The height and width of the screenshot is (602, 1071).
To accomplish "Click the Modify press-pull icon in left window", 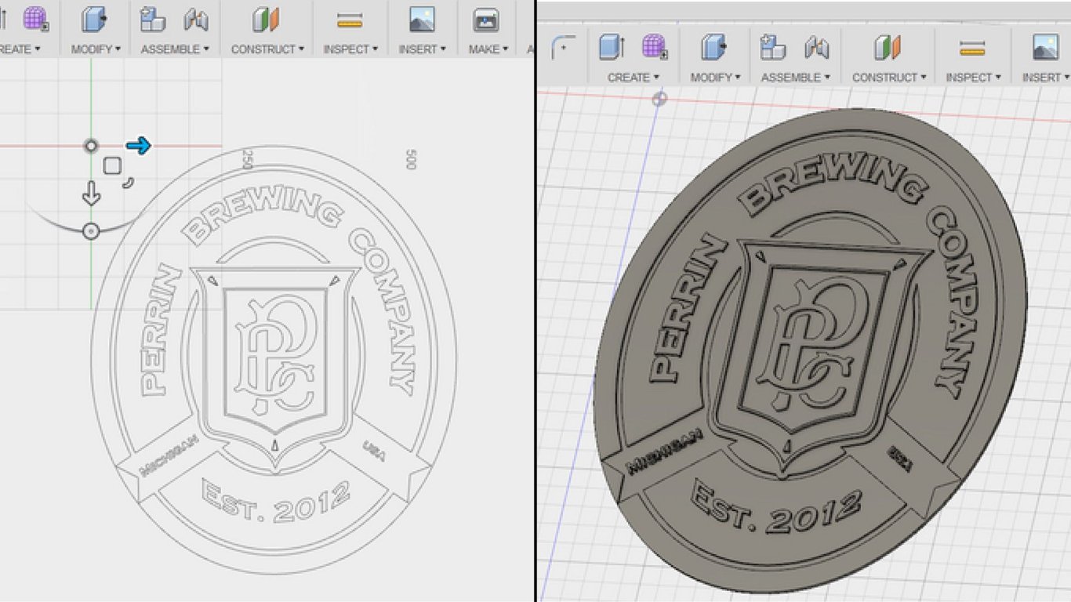I will [96, 20].
